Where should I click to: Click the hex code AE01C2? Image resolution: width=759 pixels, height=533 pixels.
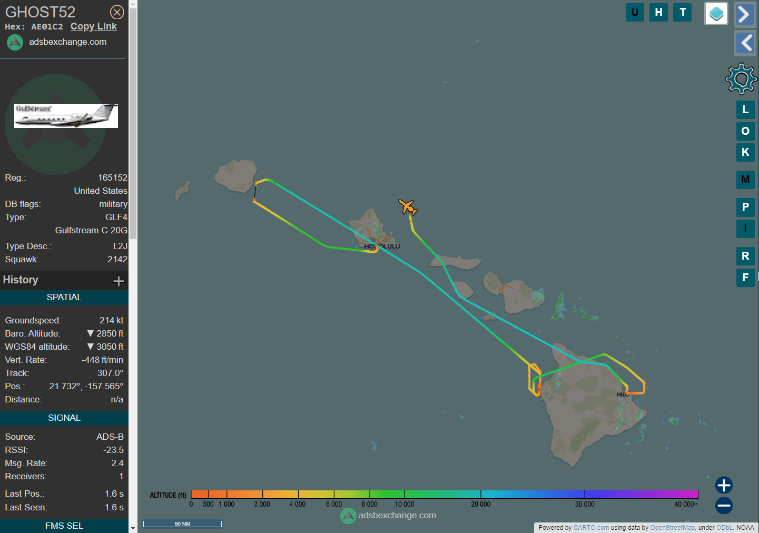coord(47,27)
